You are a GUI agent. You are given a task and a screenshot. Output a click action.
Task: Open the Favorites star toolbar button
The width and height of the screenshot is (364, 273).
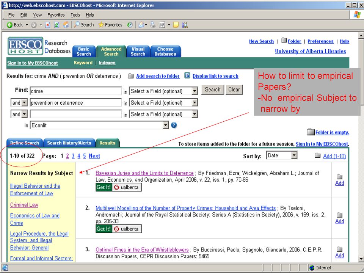point(110,25)
